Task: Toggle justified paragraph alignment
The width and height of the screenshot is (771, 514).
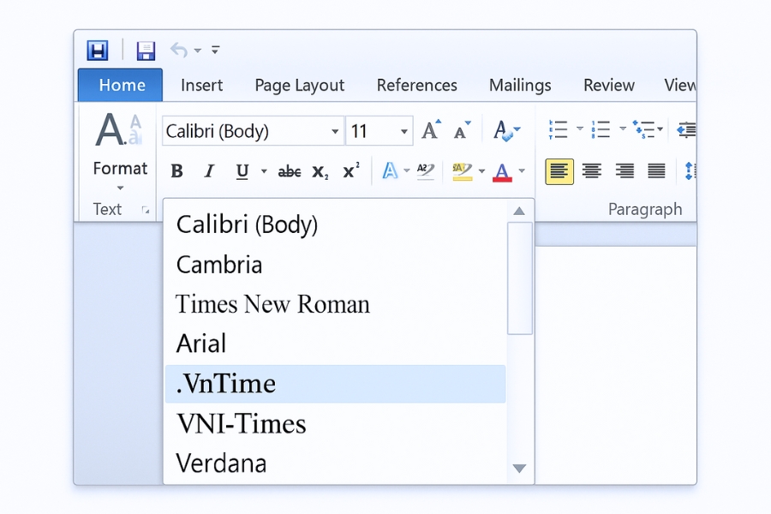Action: point(656,170)
